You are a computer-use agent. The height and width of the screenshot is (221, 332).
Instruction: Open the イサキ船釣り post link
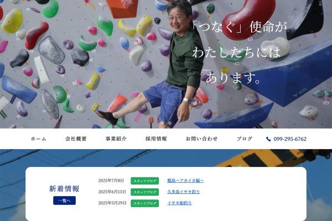(x=179, y=203)
